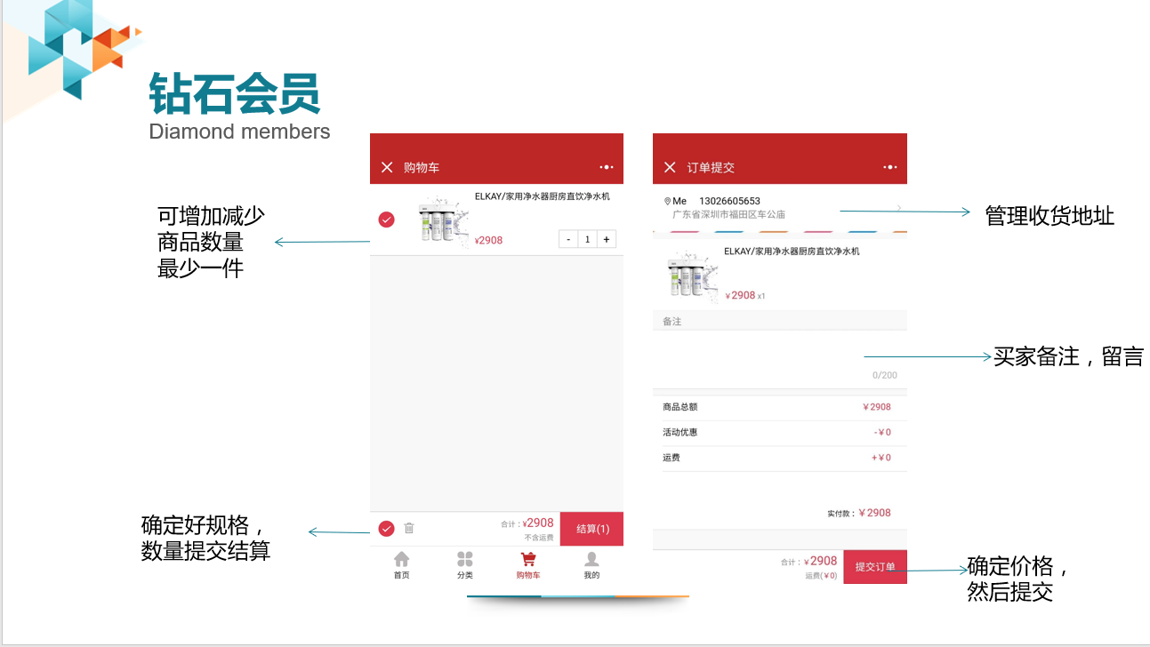Close the 订单提交 order page
This screenshot has width=1150, height=647.
point(670,167)
